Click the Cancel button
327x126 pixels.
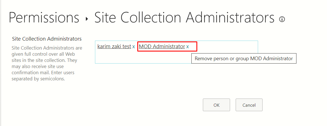tap(249, 105)
